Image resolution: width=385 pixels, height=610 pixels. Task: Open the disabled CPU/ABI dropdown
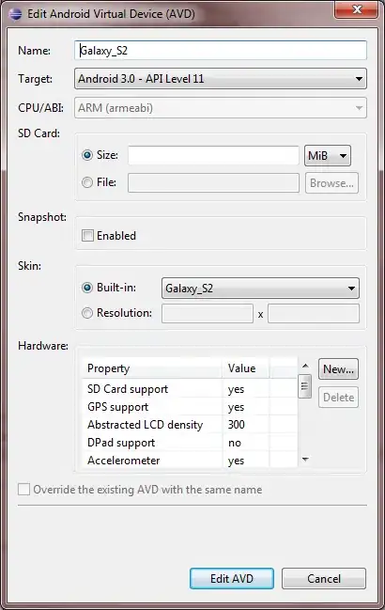tap(221, 108)
